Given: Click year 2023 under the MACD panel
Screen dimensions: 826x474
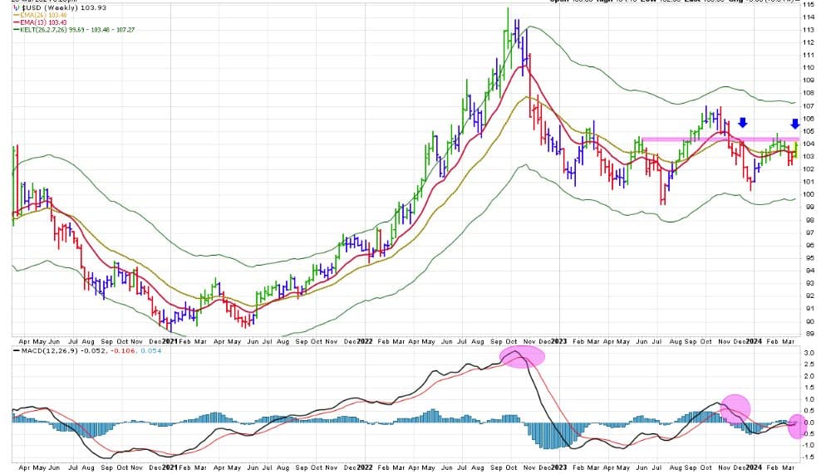Looking at the screenshot, I should coord(559,467).
